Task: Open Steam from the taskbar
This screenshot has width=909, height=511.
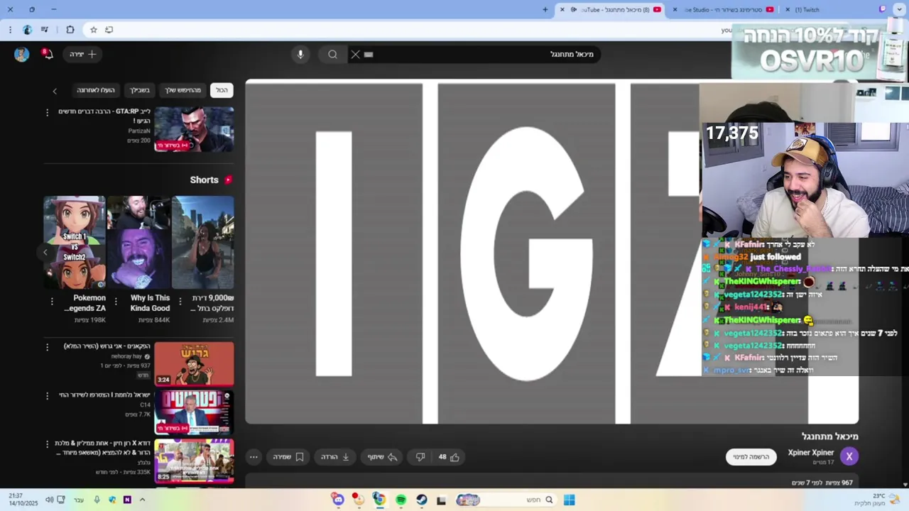Action: [x=421, y=500]
